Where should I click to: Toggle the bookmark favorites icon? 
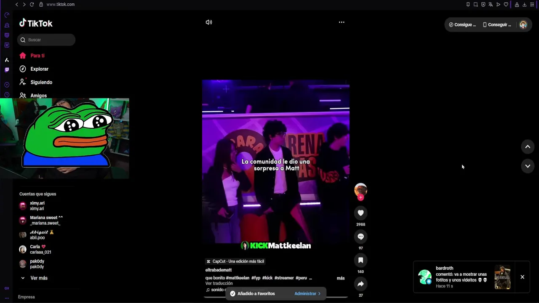[360, 260]
